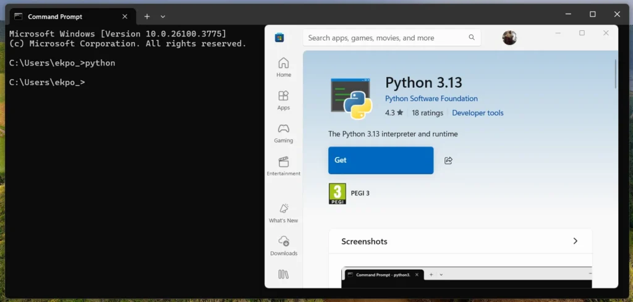Click the last C:\Users\ekpo_ prompt line
Screen dimensions: 633x302
click(x=47, y=82)
